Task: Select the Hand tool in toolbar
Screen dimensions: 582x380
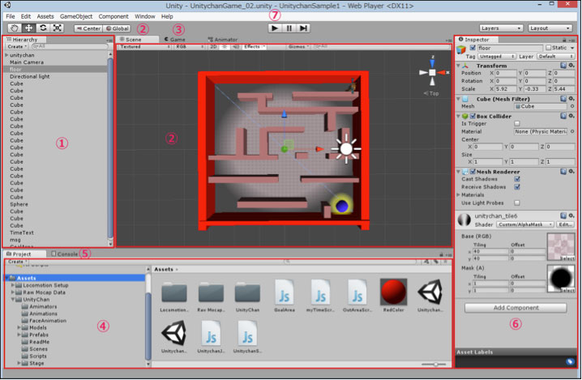Action: tap(15, 28)
